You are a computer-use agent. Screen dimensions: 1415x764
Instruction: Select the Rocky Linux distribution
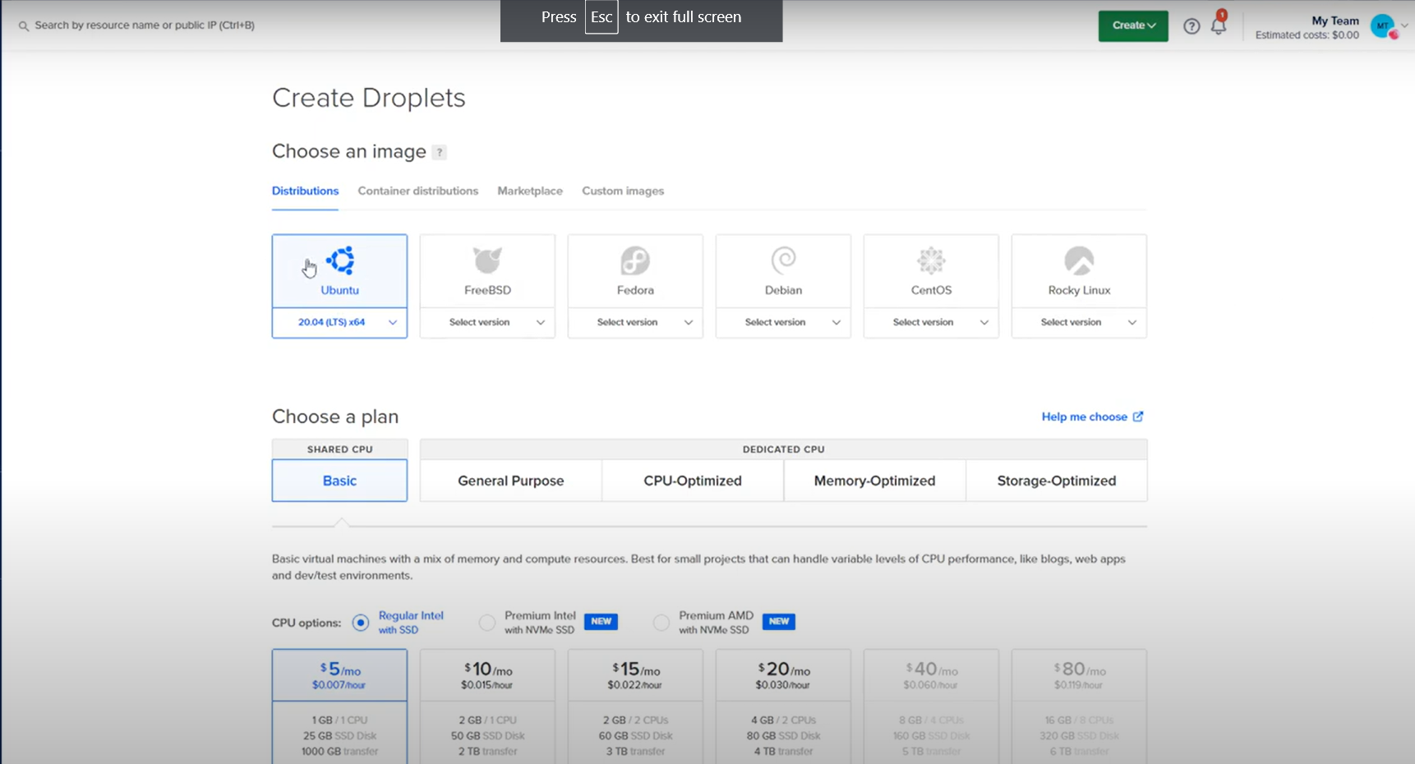pos(1078,271)
